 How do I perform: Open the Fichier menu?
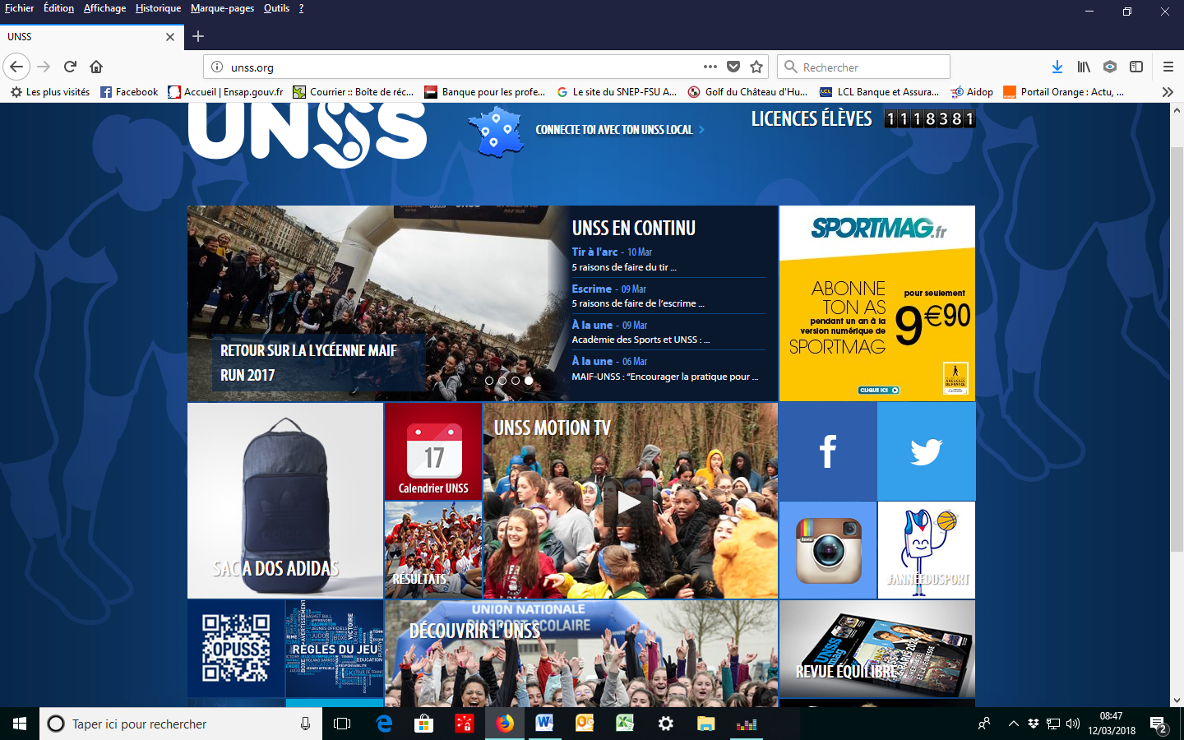19,8
